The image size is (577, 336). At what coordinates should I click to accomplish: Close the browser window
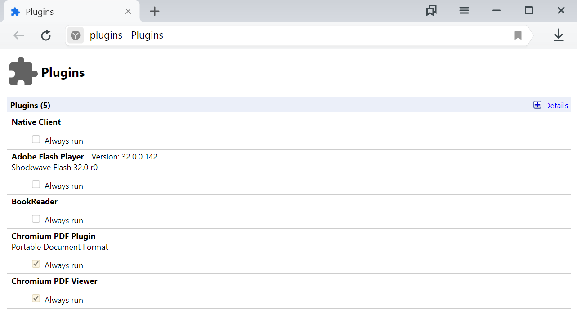561,10
